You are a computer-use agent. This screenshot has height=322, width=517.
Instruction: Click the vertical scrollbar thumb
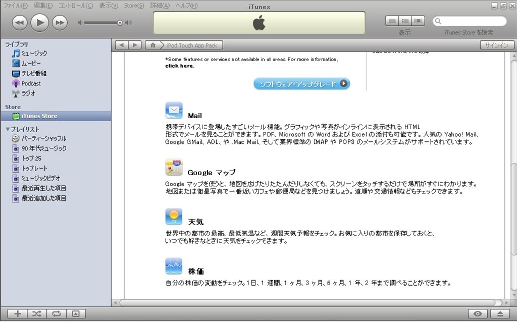514,209
